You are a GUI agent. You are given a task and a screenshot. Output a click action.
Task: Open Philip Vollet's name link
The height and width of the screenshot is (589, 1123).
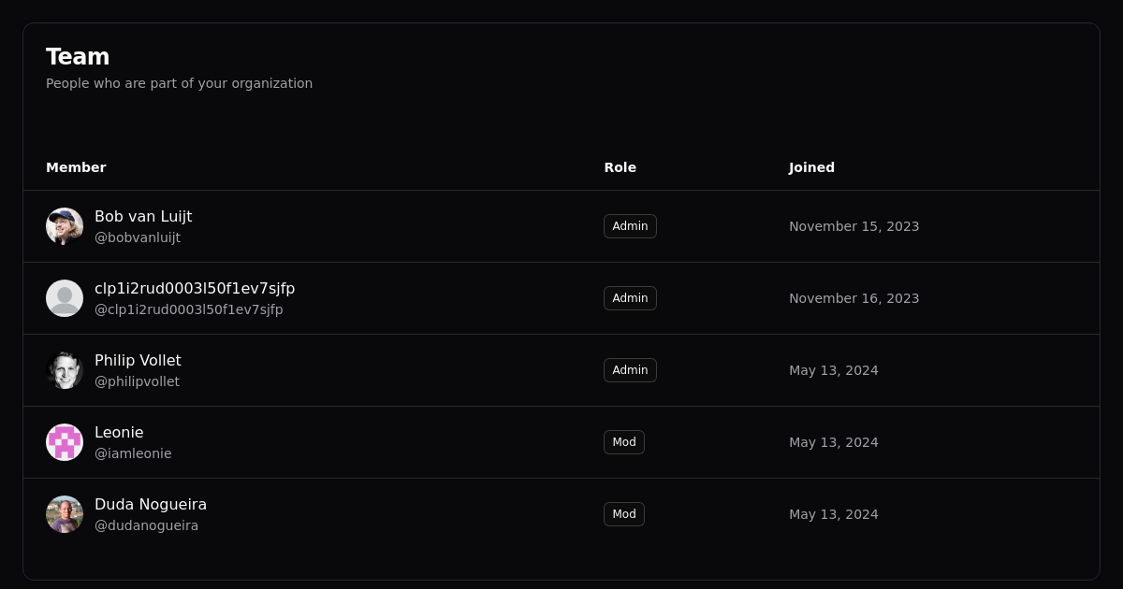tap(138, 360)
